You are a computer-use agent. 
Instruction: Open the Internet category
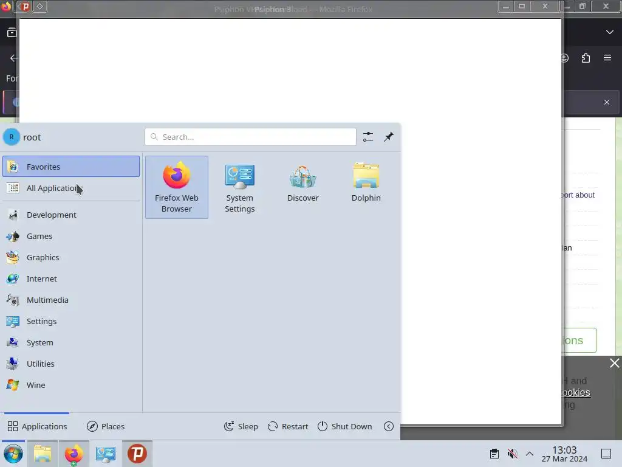(71, 278)
